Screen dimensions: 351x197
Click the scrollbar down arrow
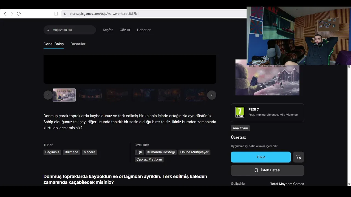click(349, 184)
